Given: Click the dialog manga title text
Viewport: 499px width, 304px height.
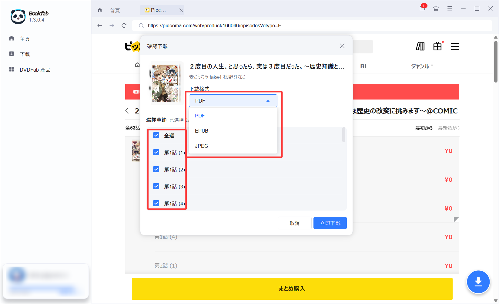Looking at the screenshot, I should (x=267, y=66).
